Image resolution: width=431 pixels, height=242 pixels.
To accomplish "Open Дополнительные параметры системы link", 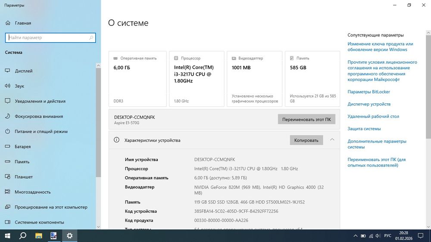I will [x=377, y=144].
